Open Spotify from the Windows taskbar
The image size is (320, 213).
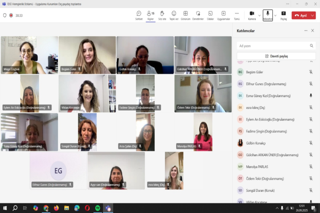pos(97,208)
